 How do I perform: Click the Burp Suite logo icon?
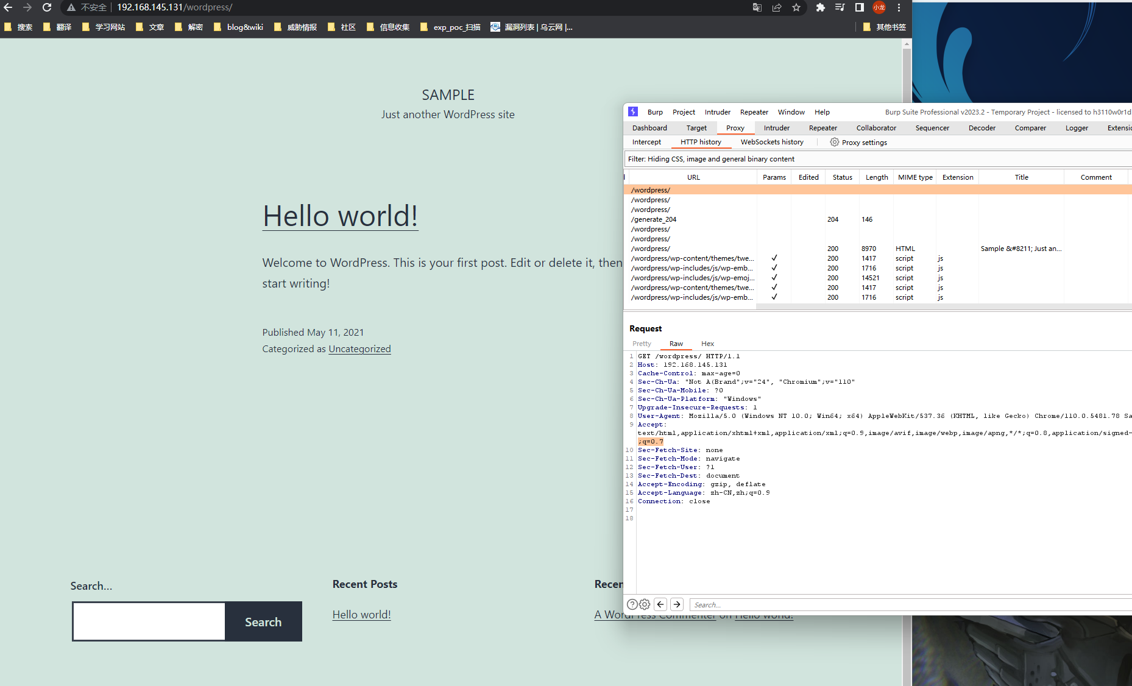coord(633,111)
